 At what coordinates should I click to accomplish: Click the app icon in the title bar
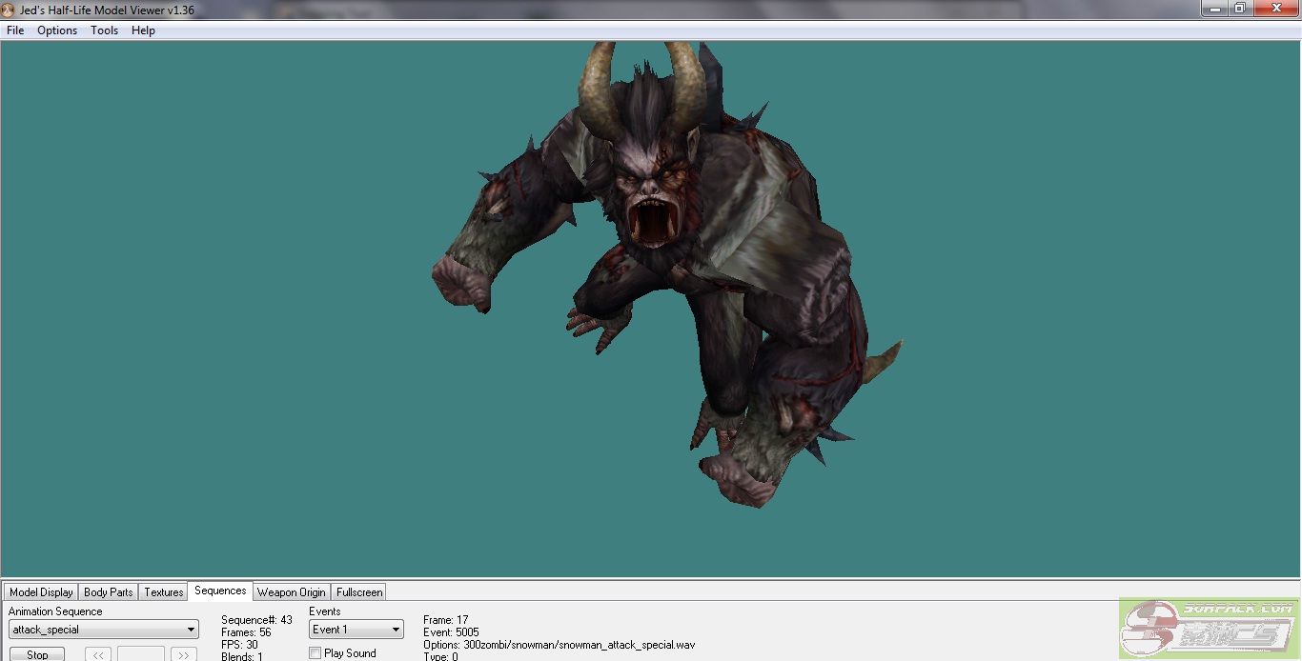pyautogui.click(x=9, y=10)
